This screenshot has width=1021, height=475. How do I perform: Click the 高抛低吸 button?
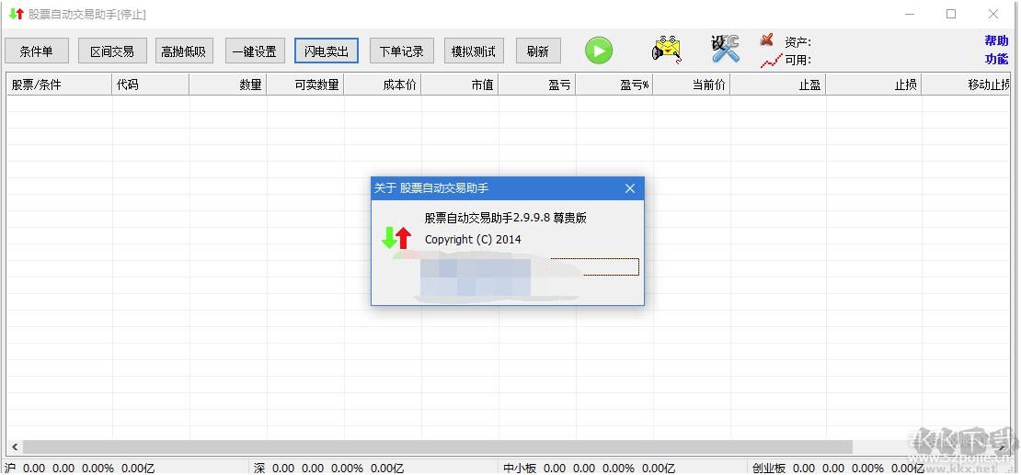pyautogui.click(x=184, y=51)
